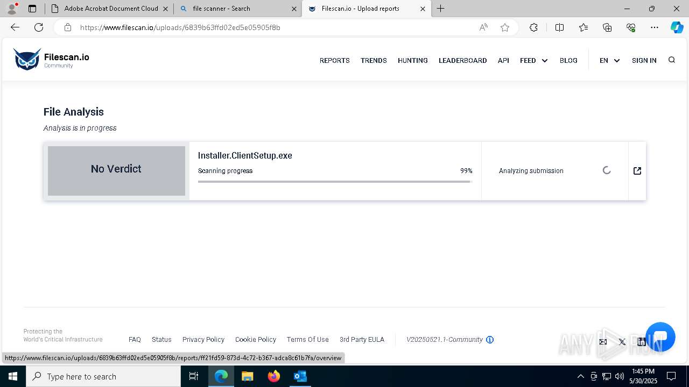689x387 pixels.
Task: Open the BLOG menu item
Action: tap(568, 60)
